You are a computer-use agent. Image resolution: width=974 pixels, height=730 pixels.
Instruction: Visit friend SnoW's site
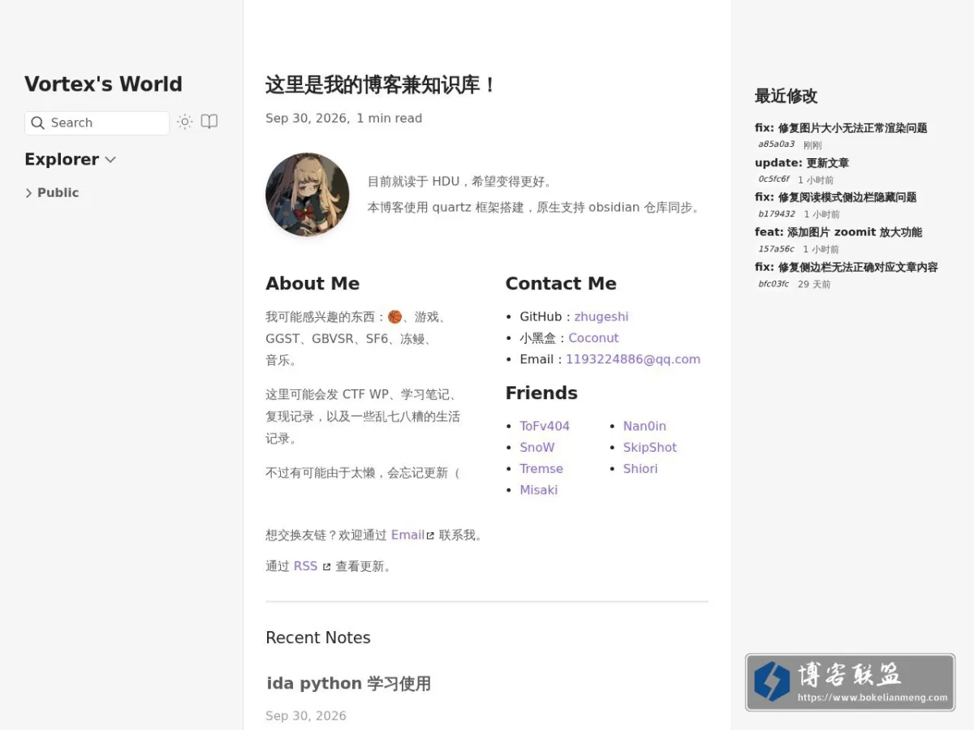[537, 447]
